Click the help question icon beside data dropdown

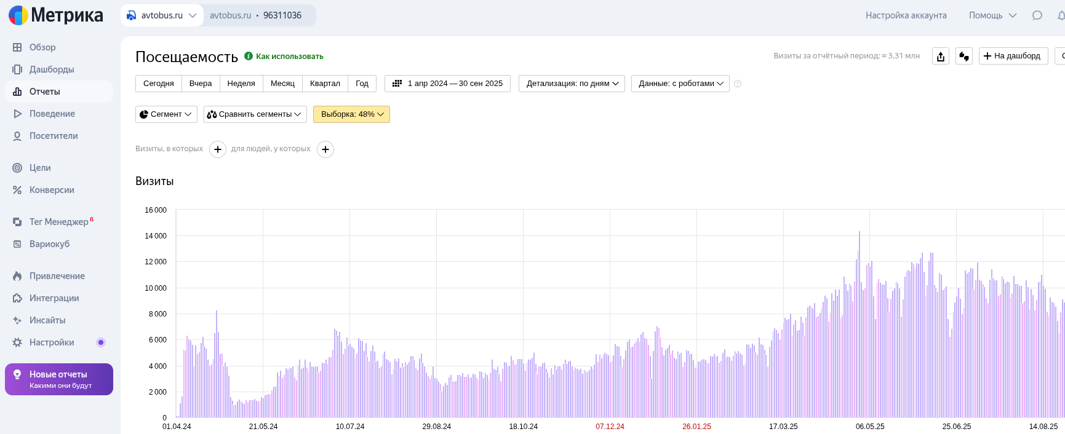point(738,84)
